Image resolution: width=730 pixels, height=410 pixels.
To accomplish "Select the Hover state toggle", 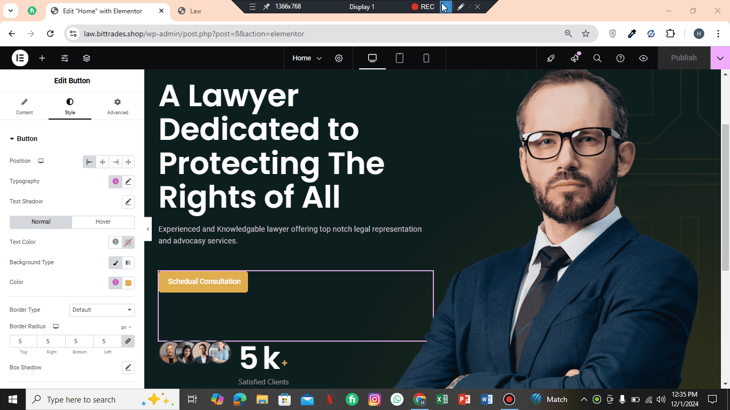I will click(103, 222).
